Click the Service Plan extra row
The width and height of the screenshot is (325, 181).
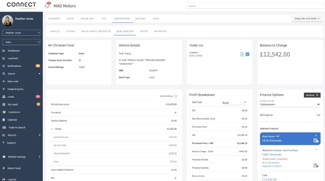[114, 145]
